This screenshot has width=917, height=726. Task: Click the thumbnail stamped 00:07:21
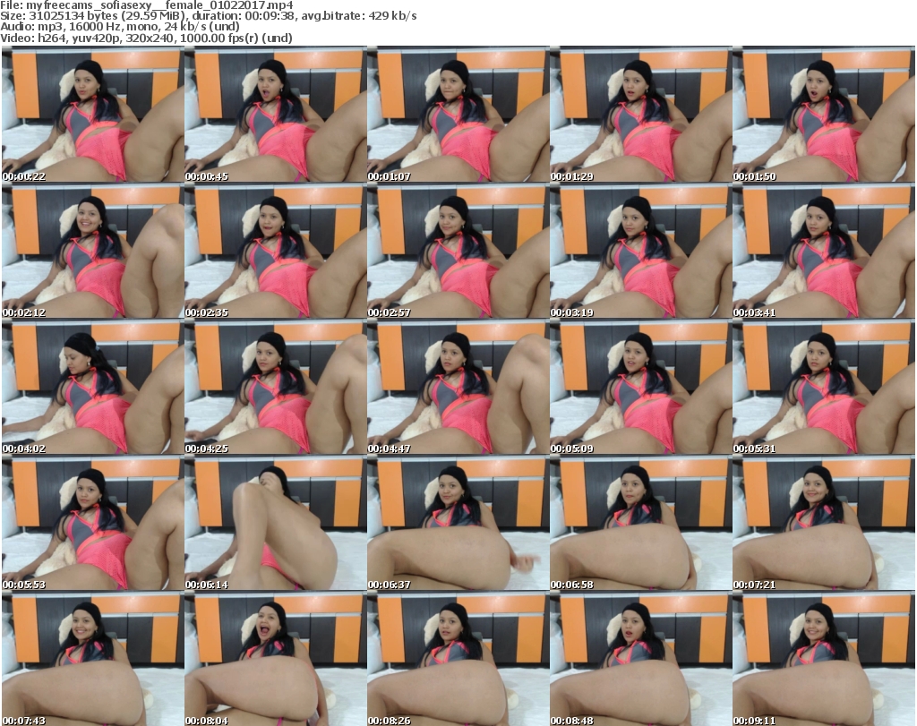click(824, 523)
